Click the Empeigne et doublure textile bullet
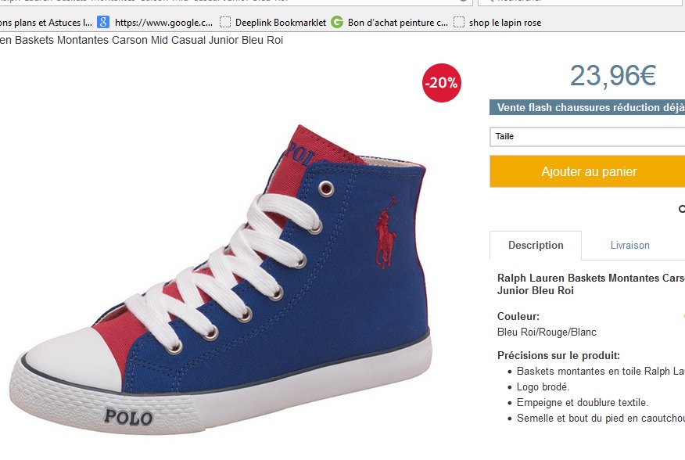Viewport: 685px width, 460px height. pyautogui.click(x=582, y=403)
